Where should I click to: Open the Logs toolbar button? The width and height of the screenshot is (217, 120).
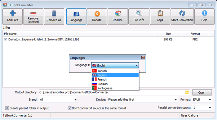(160, 16)
